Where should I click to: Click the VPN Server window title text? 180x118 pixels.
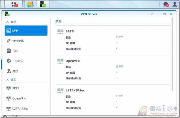[x=89, y=14]
